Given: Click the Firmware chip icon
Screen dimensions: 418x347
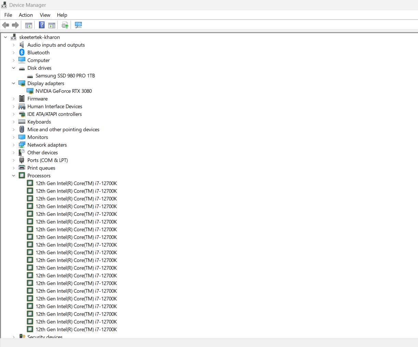Looking at the screenshot, I should pos(22,98).
